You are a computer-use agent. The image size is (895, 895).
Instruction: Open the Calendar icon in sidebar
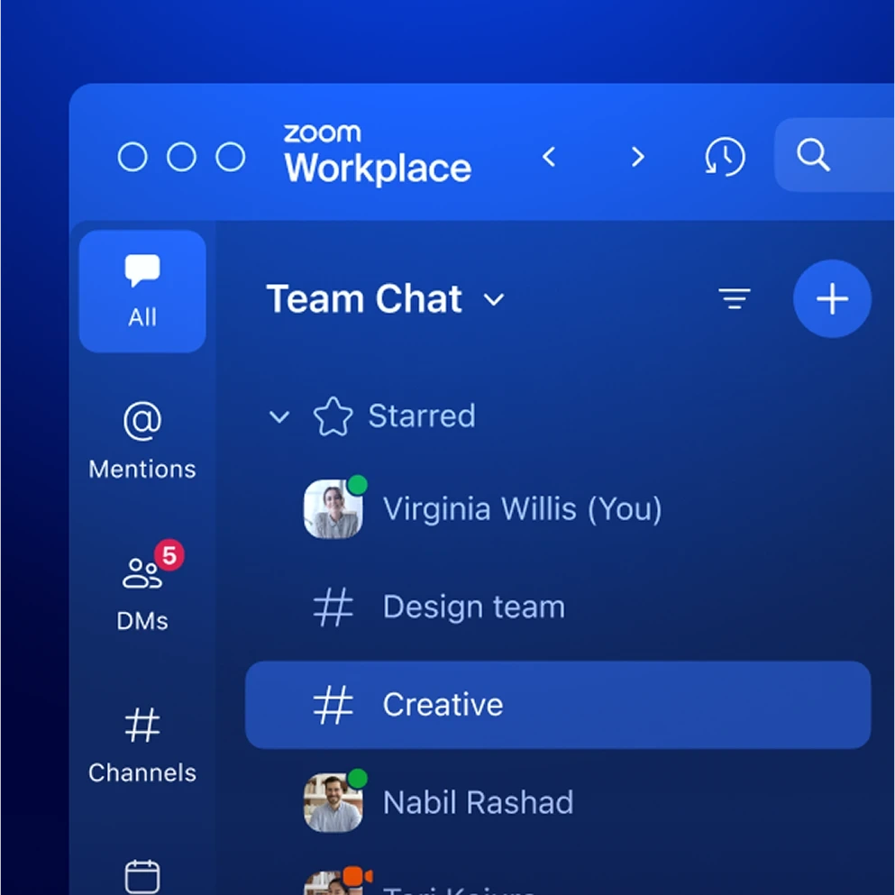[x=142, y=874]
